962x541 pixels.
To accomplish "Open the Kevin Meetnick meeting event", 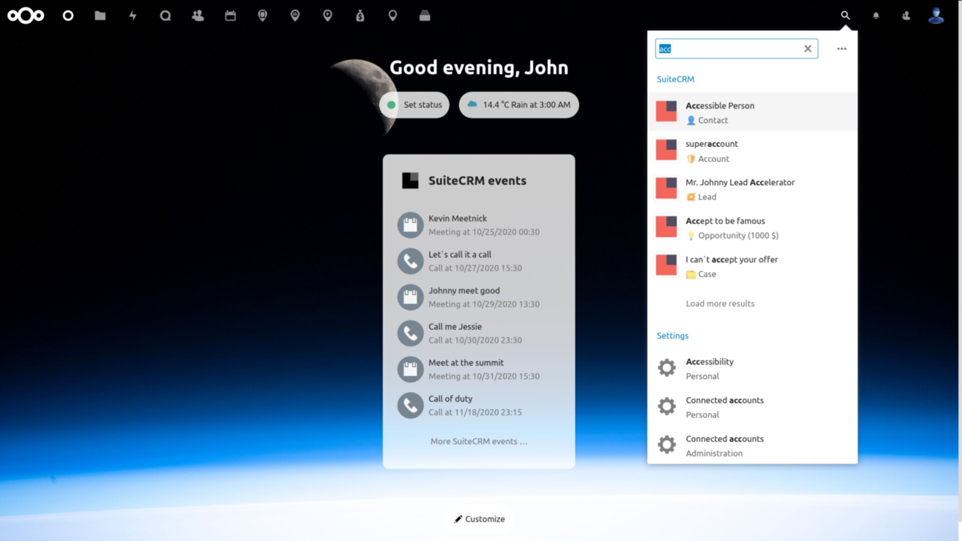I will (x=479, y=225).
